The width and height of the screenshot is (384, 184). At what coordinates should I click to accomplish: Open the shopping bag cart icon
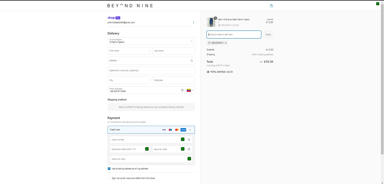point(271,6)
